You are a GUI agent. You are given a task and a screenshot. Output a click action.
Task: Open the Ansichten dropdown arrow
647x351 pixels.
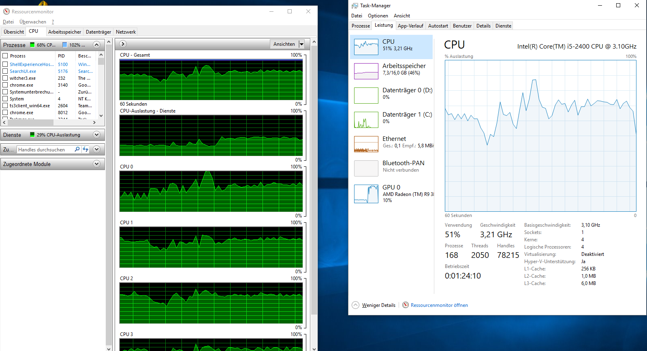pyautogui.click(x=301, y=44)
